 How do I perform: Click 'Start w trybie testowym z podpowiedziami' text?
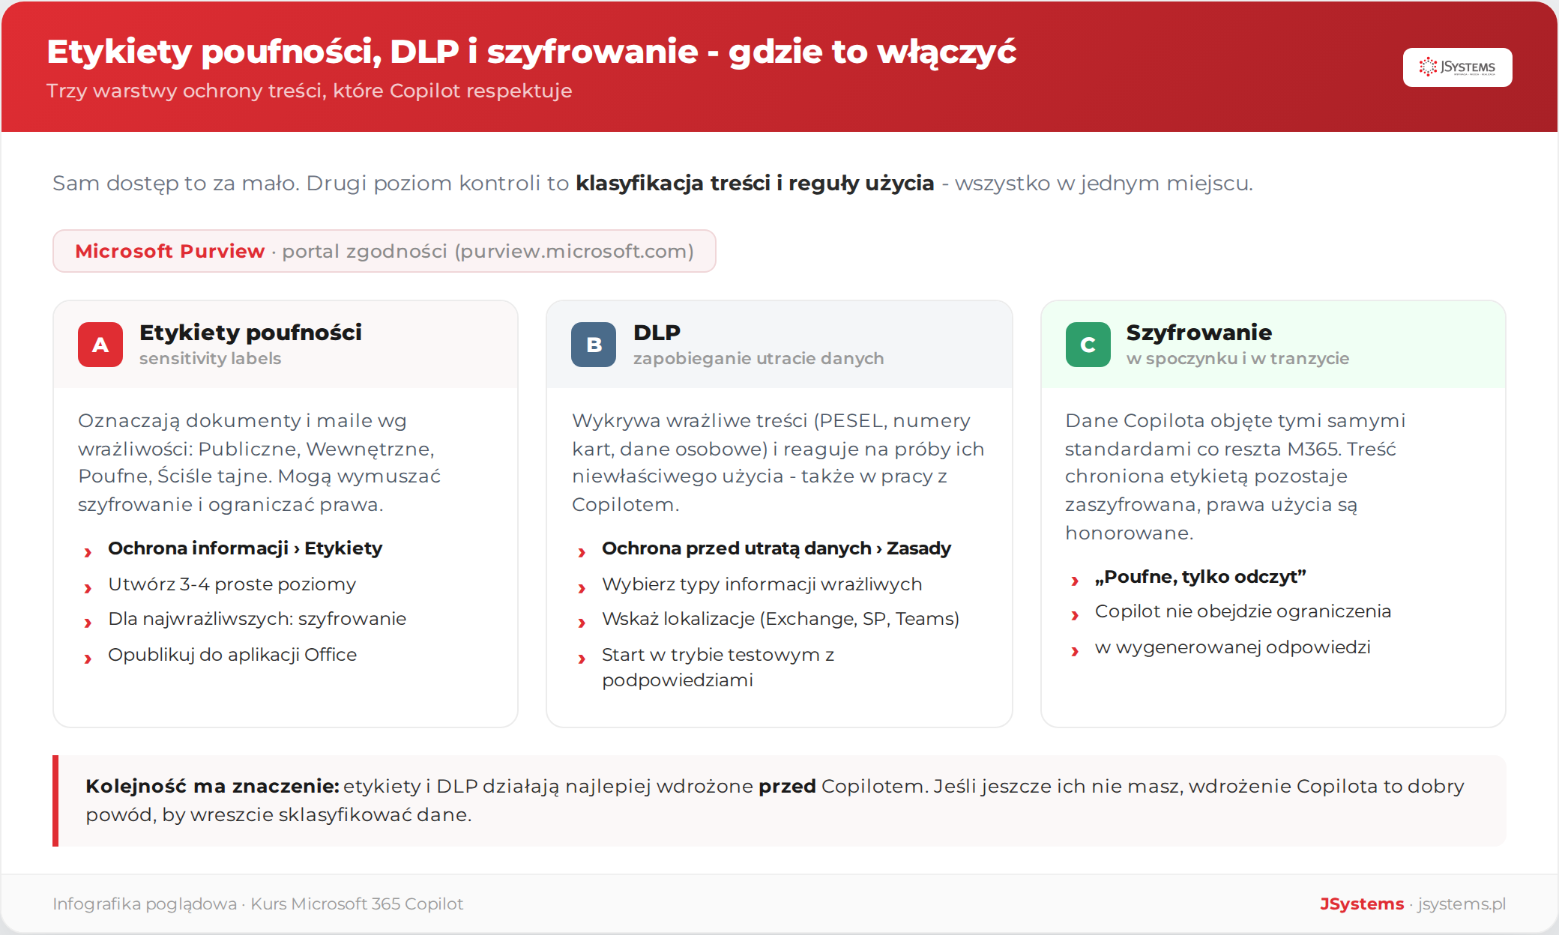pyautogui.click(x=718, y=667)
